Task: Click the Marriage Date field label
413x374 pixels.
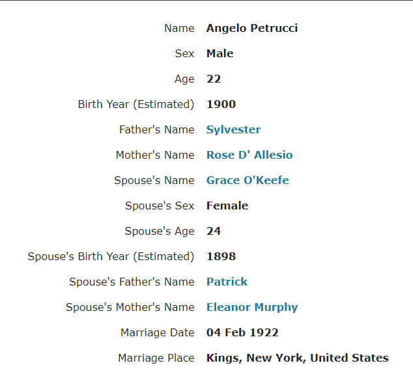Action: pos(158,332)
